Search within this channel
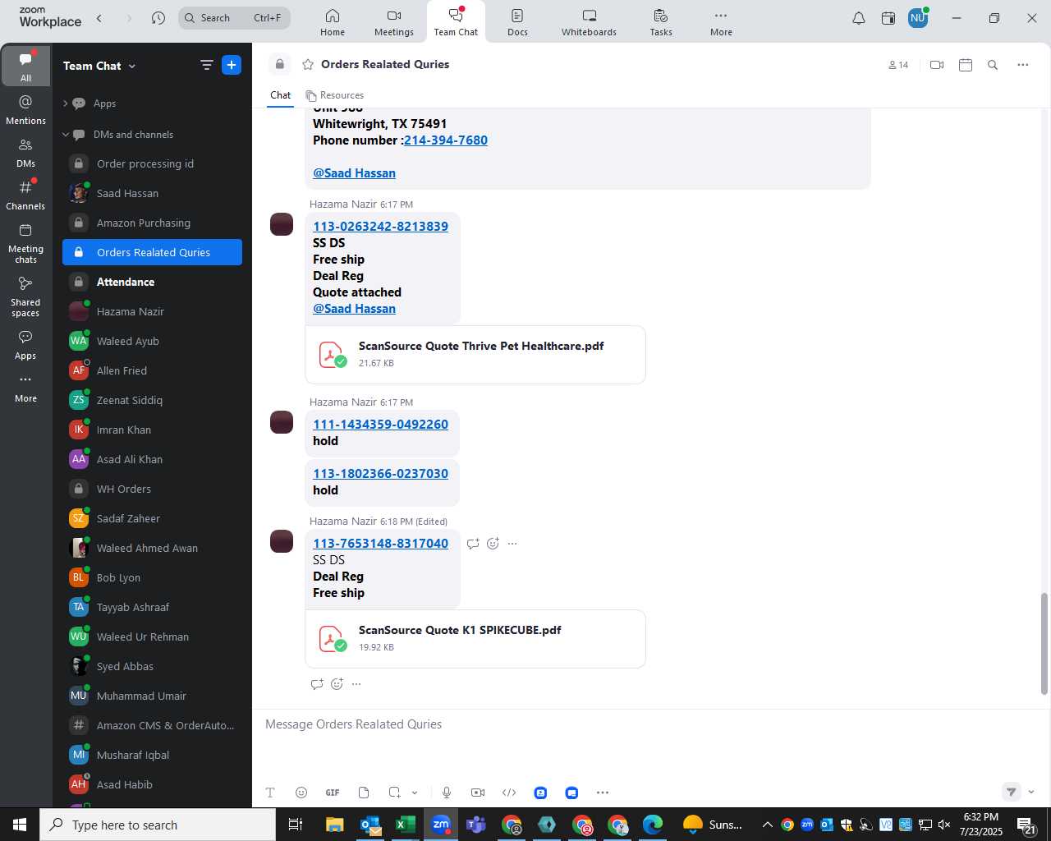Screen dimensions: 1051x841 993,65
